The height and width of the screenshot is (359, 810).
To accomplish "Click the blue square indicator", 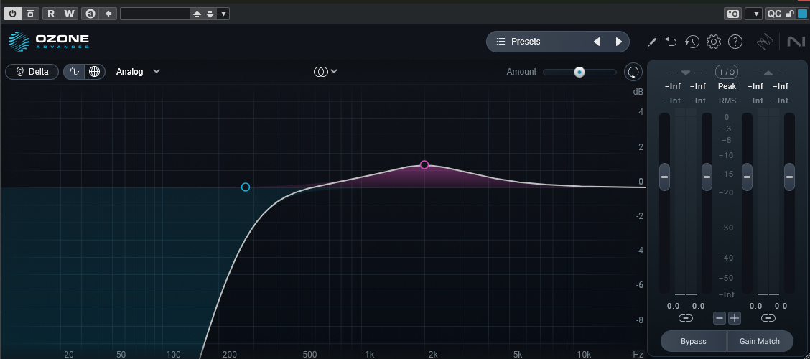I will pyautogui.click(x=801, y=14).
